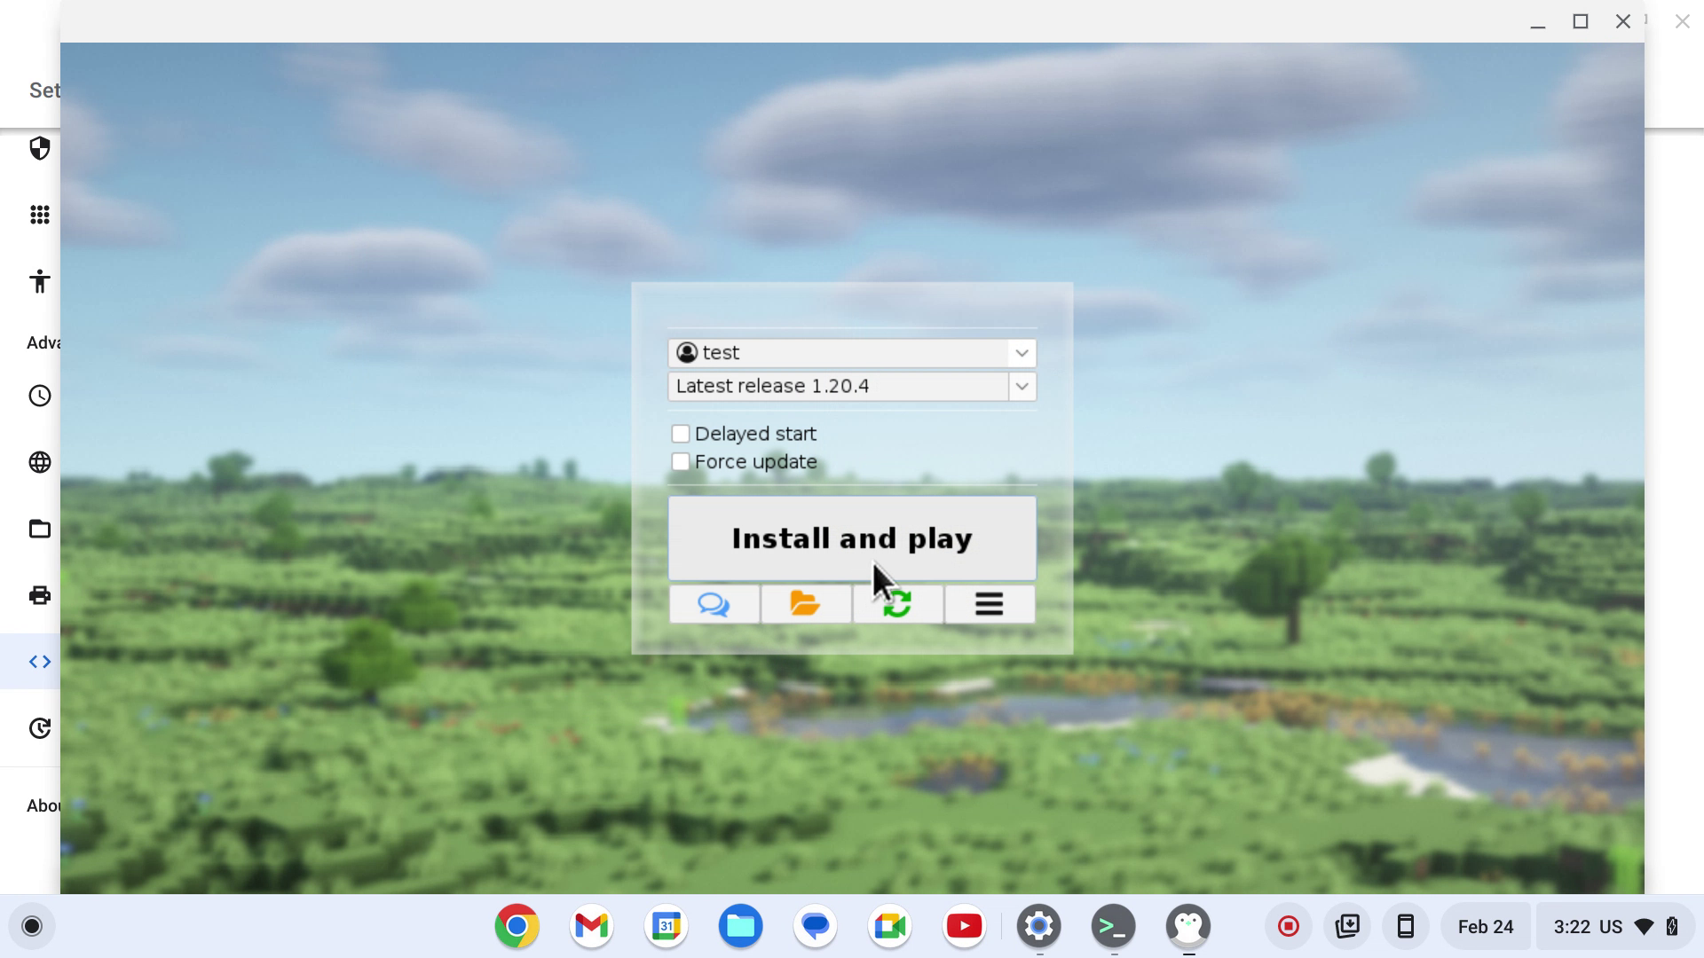The height and width of the screenshot is (958, 1704).
Task: Open Chrome browser from taskbar
Action: (517, 926)
